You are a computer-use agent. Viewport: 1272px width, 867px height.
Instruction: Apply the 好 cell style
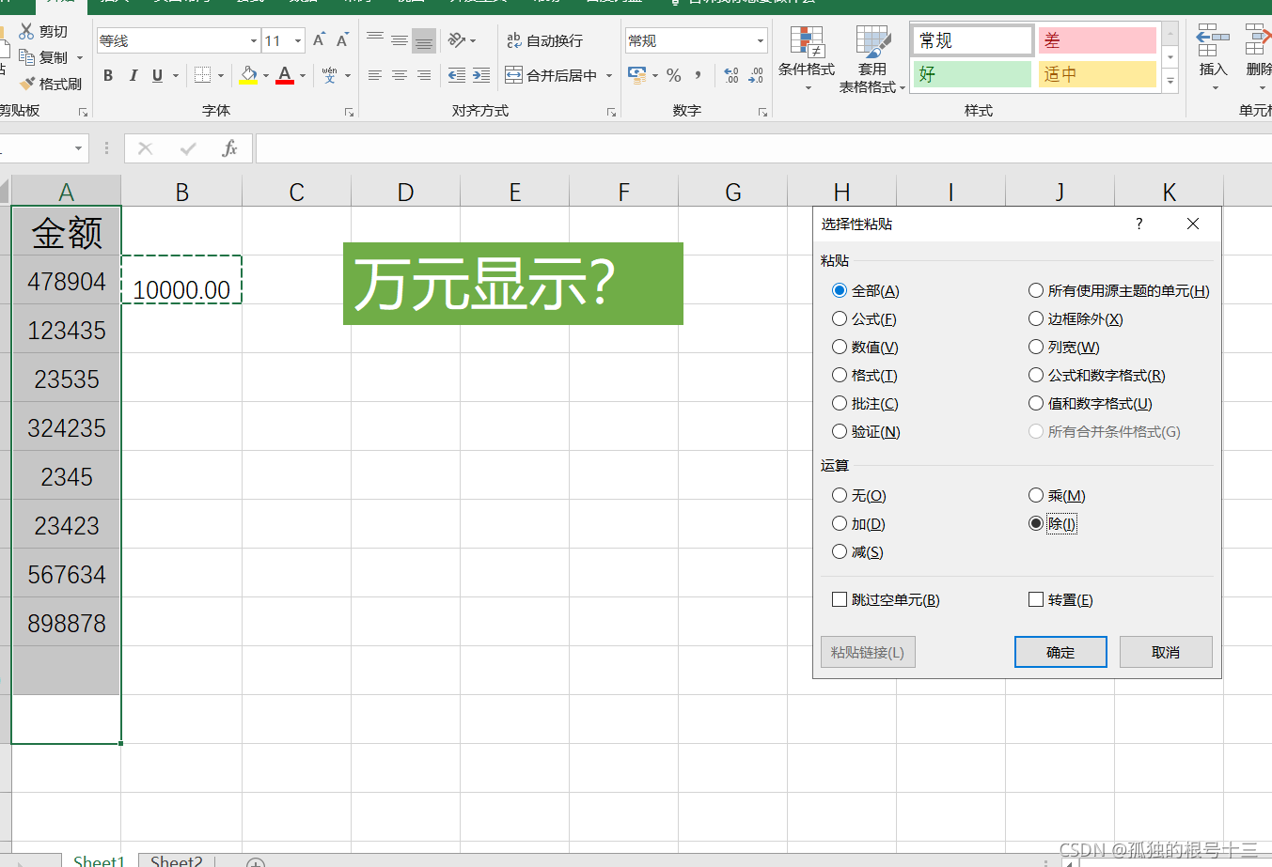point(971,74)
